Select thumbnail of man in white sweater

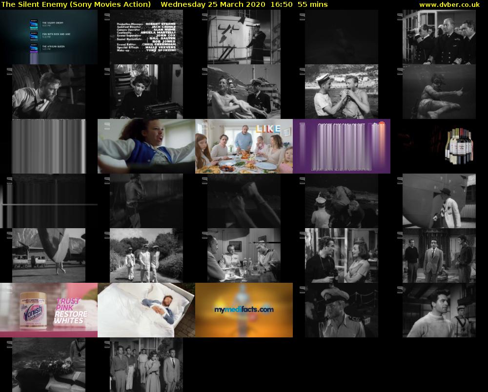coord(439,310)
